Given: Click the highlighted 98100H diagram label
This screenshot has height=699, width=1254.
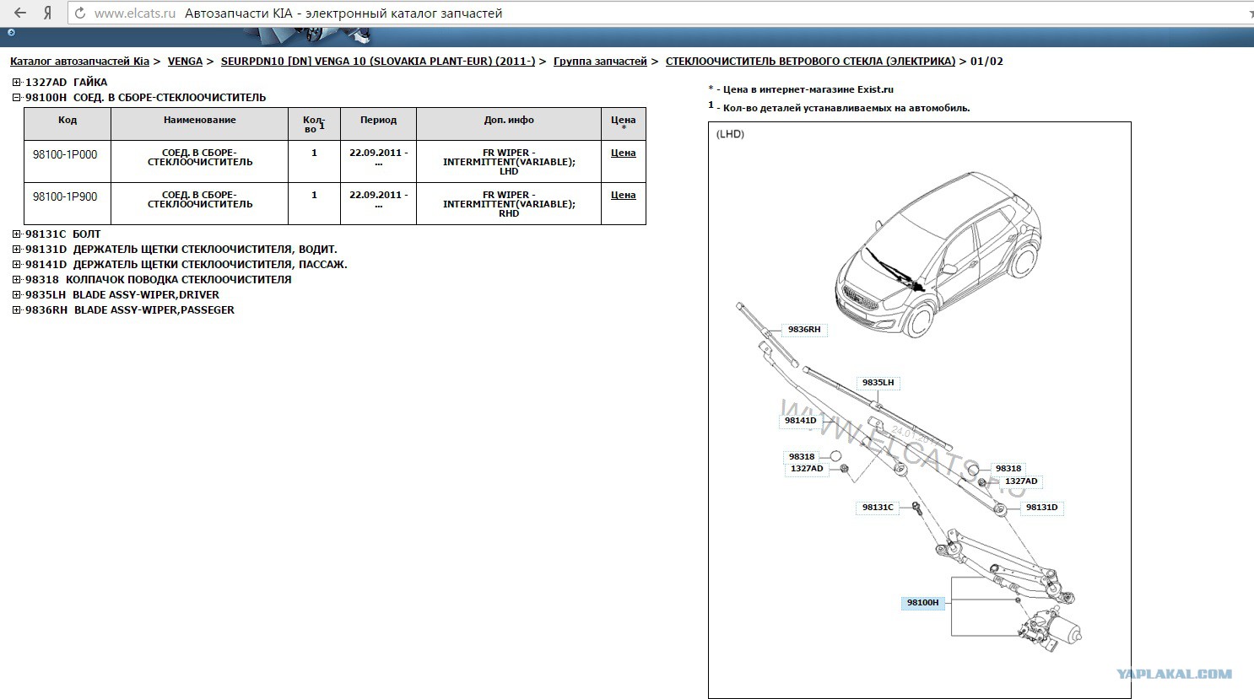Looking at the screenshot, I should 922,603.
